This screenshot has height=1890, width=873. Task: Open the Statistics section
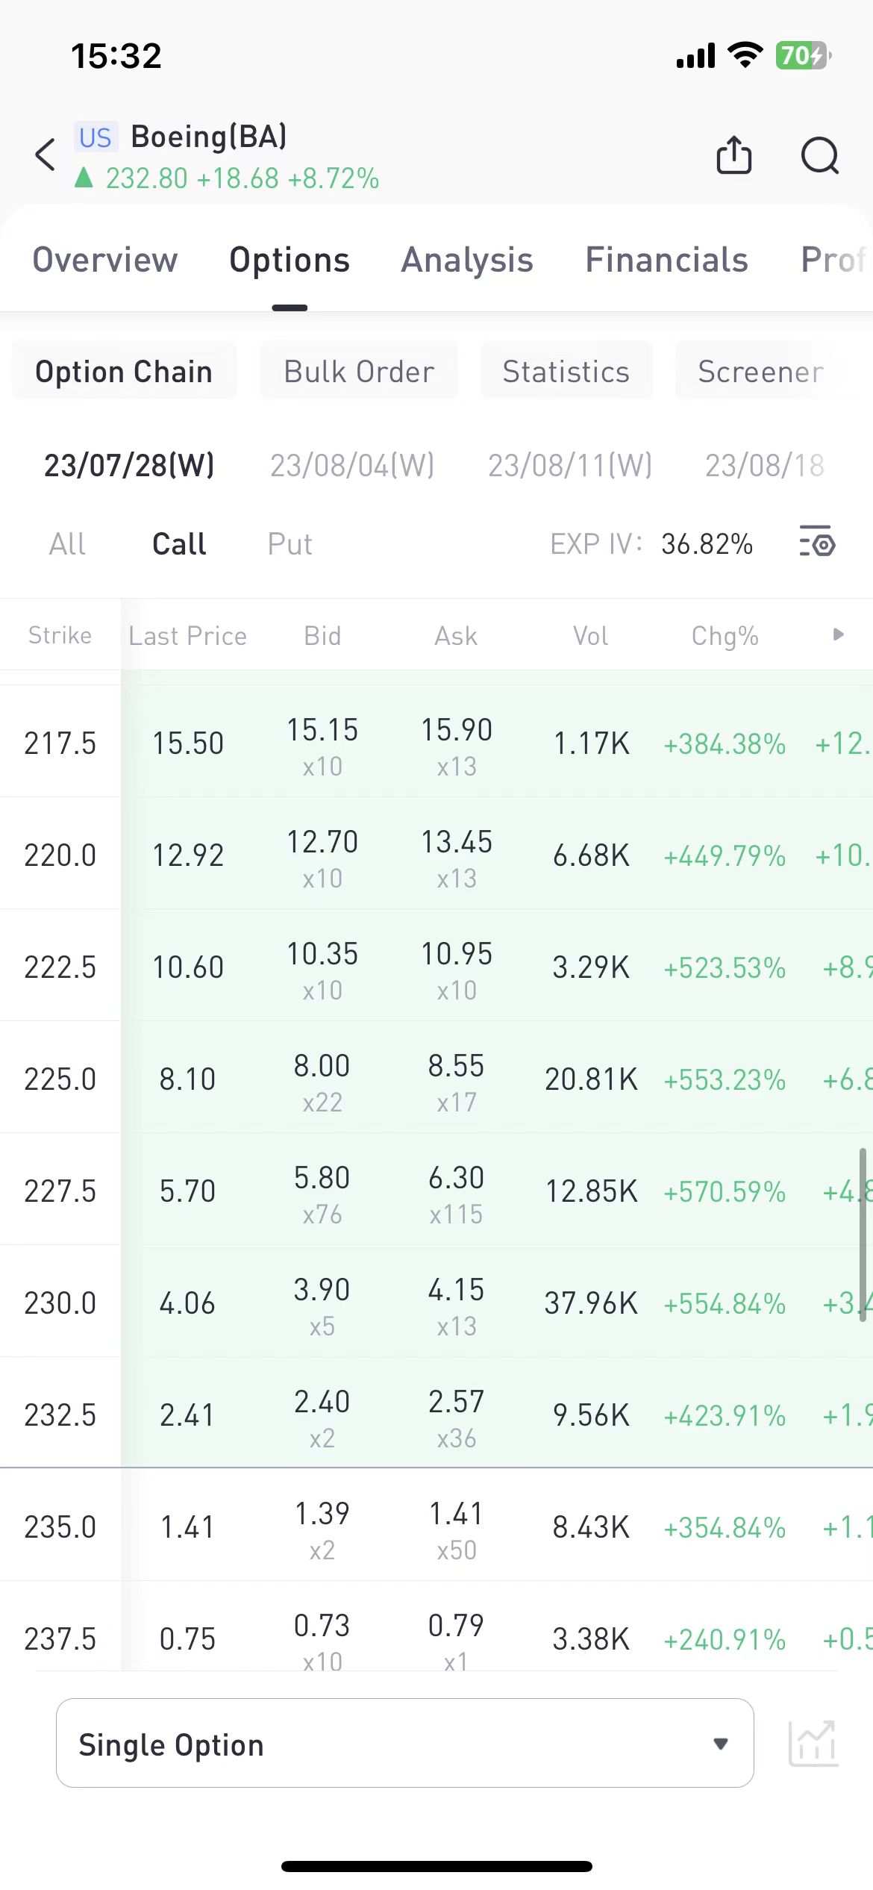tap(566, 371)
